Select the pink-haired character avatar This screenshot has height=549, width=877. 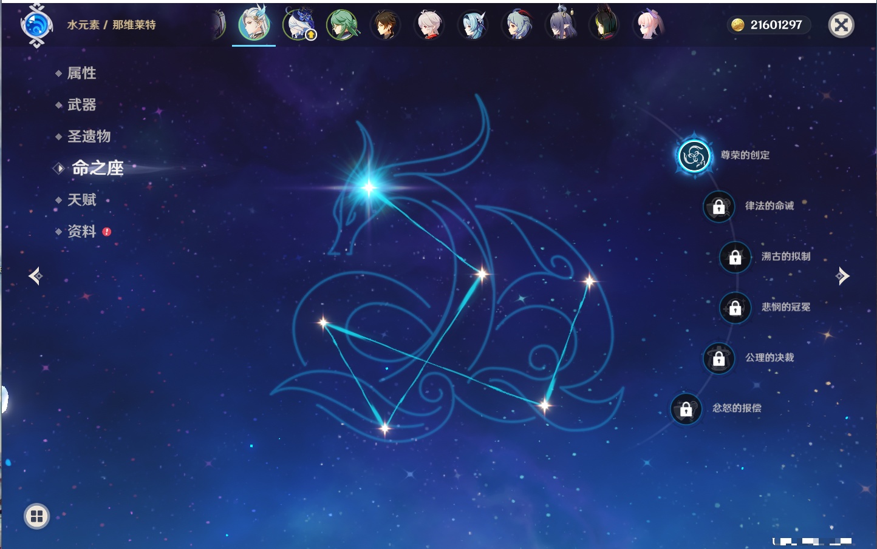pyautogui.click(x=649, y=25)
